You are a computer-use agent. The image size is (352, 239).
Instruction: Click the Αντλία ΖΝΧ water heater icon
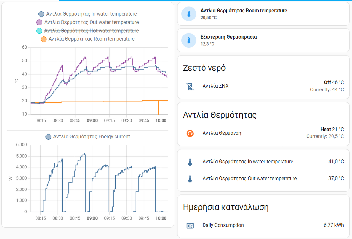coord(190,86)
